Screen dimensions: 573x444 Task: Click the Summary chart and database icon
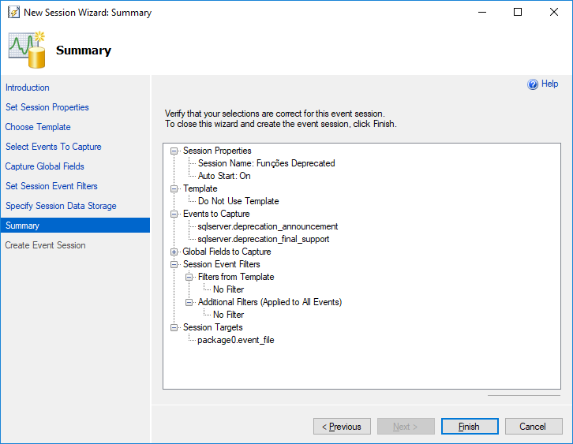pyautogui.click(x=27, y=50)
